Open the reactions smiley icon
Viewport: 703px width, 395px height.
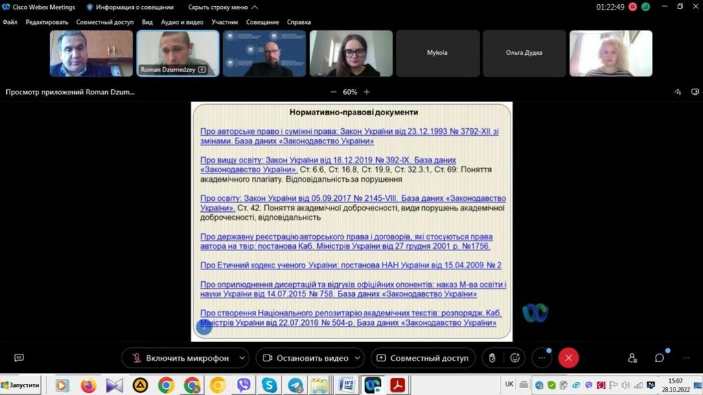[515, 358]
